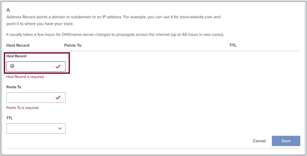Click the TTL label above the dropdown
The height and width of the screenshot is (156, 307).
[9, 118]
